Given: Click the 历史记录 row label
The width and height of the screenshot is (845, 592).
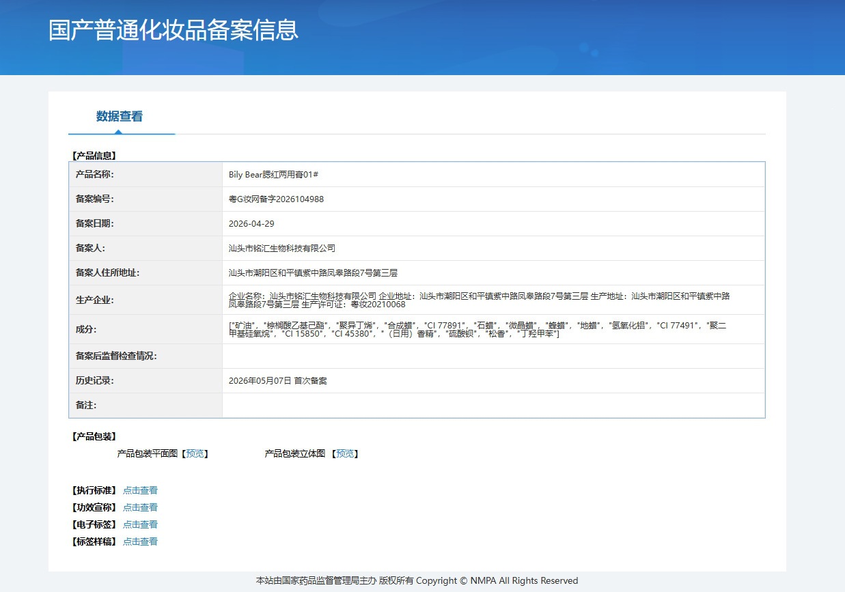Looking at the screenshot, I should 95,381.
